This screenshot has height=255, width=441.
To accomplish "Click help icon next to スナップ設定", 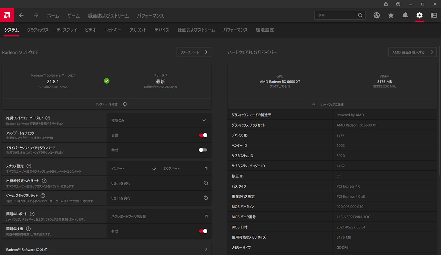I will 29,166.
